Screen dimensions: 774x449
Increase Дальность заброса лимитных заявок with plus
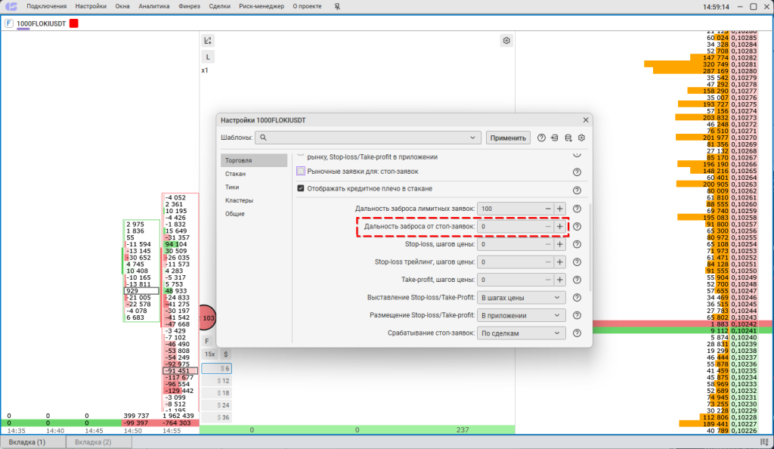point(560,209)
